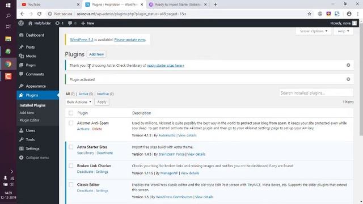
Task: Check the Akismet Anti-Spam checkbox
Action: [71, 123]
